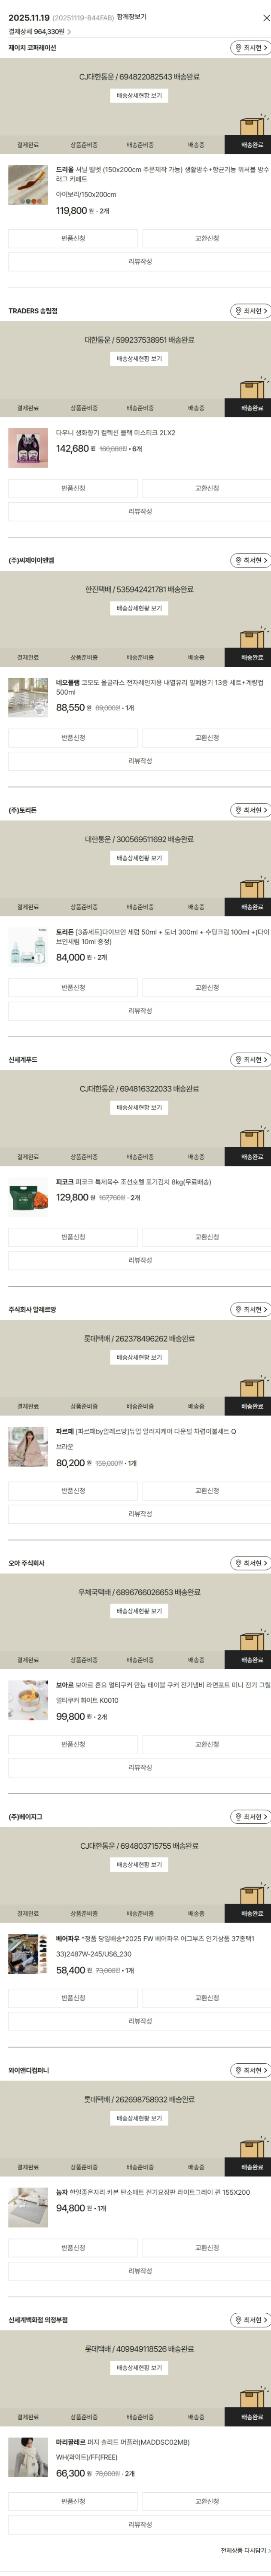Screen dimensions: 271x2576
Task: Expand 결제상세 964,330원 payment details
Action: point(40,31)
